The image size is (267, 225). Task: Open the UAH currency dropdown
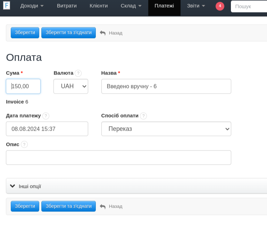coord(71,86)
